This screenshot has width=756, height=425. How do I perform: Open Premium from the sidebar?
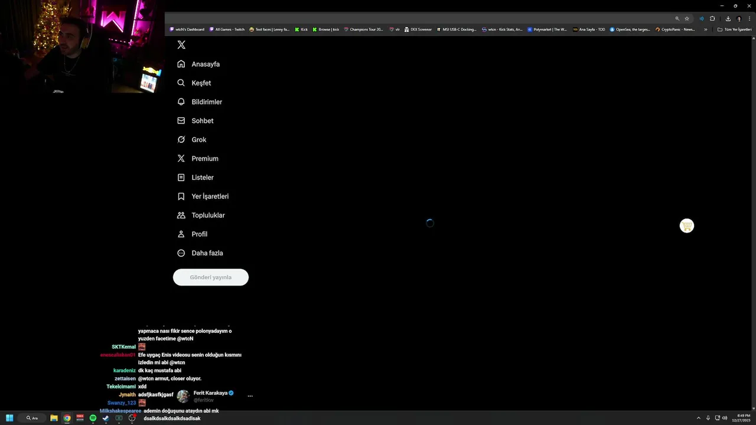tap(198, 158)
